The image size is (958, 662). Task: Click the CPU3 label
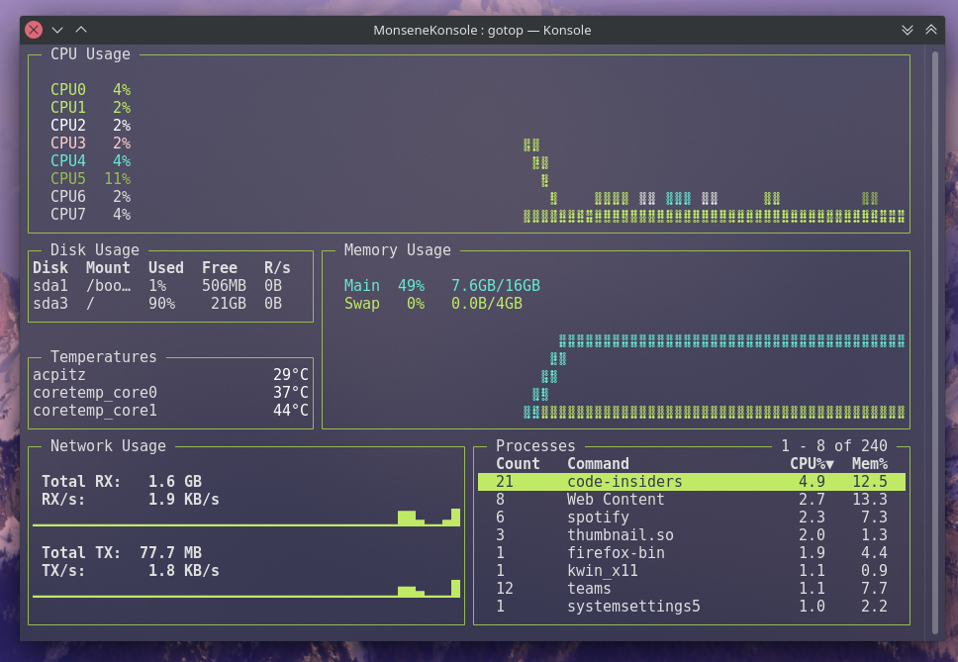[x=68, y=142]
